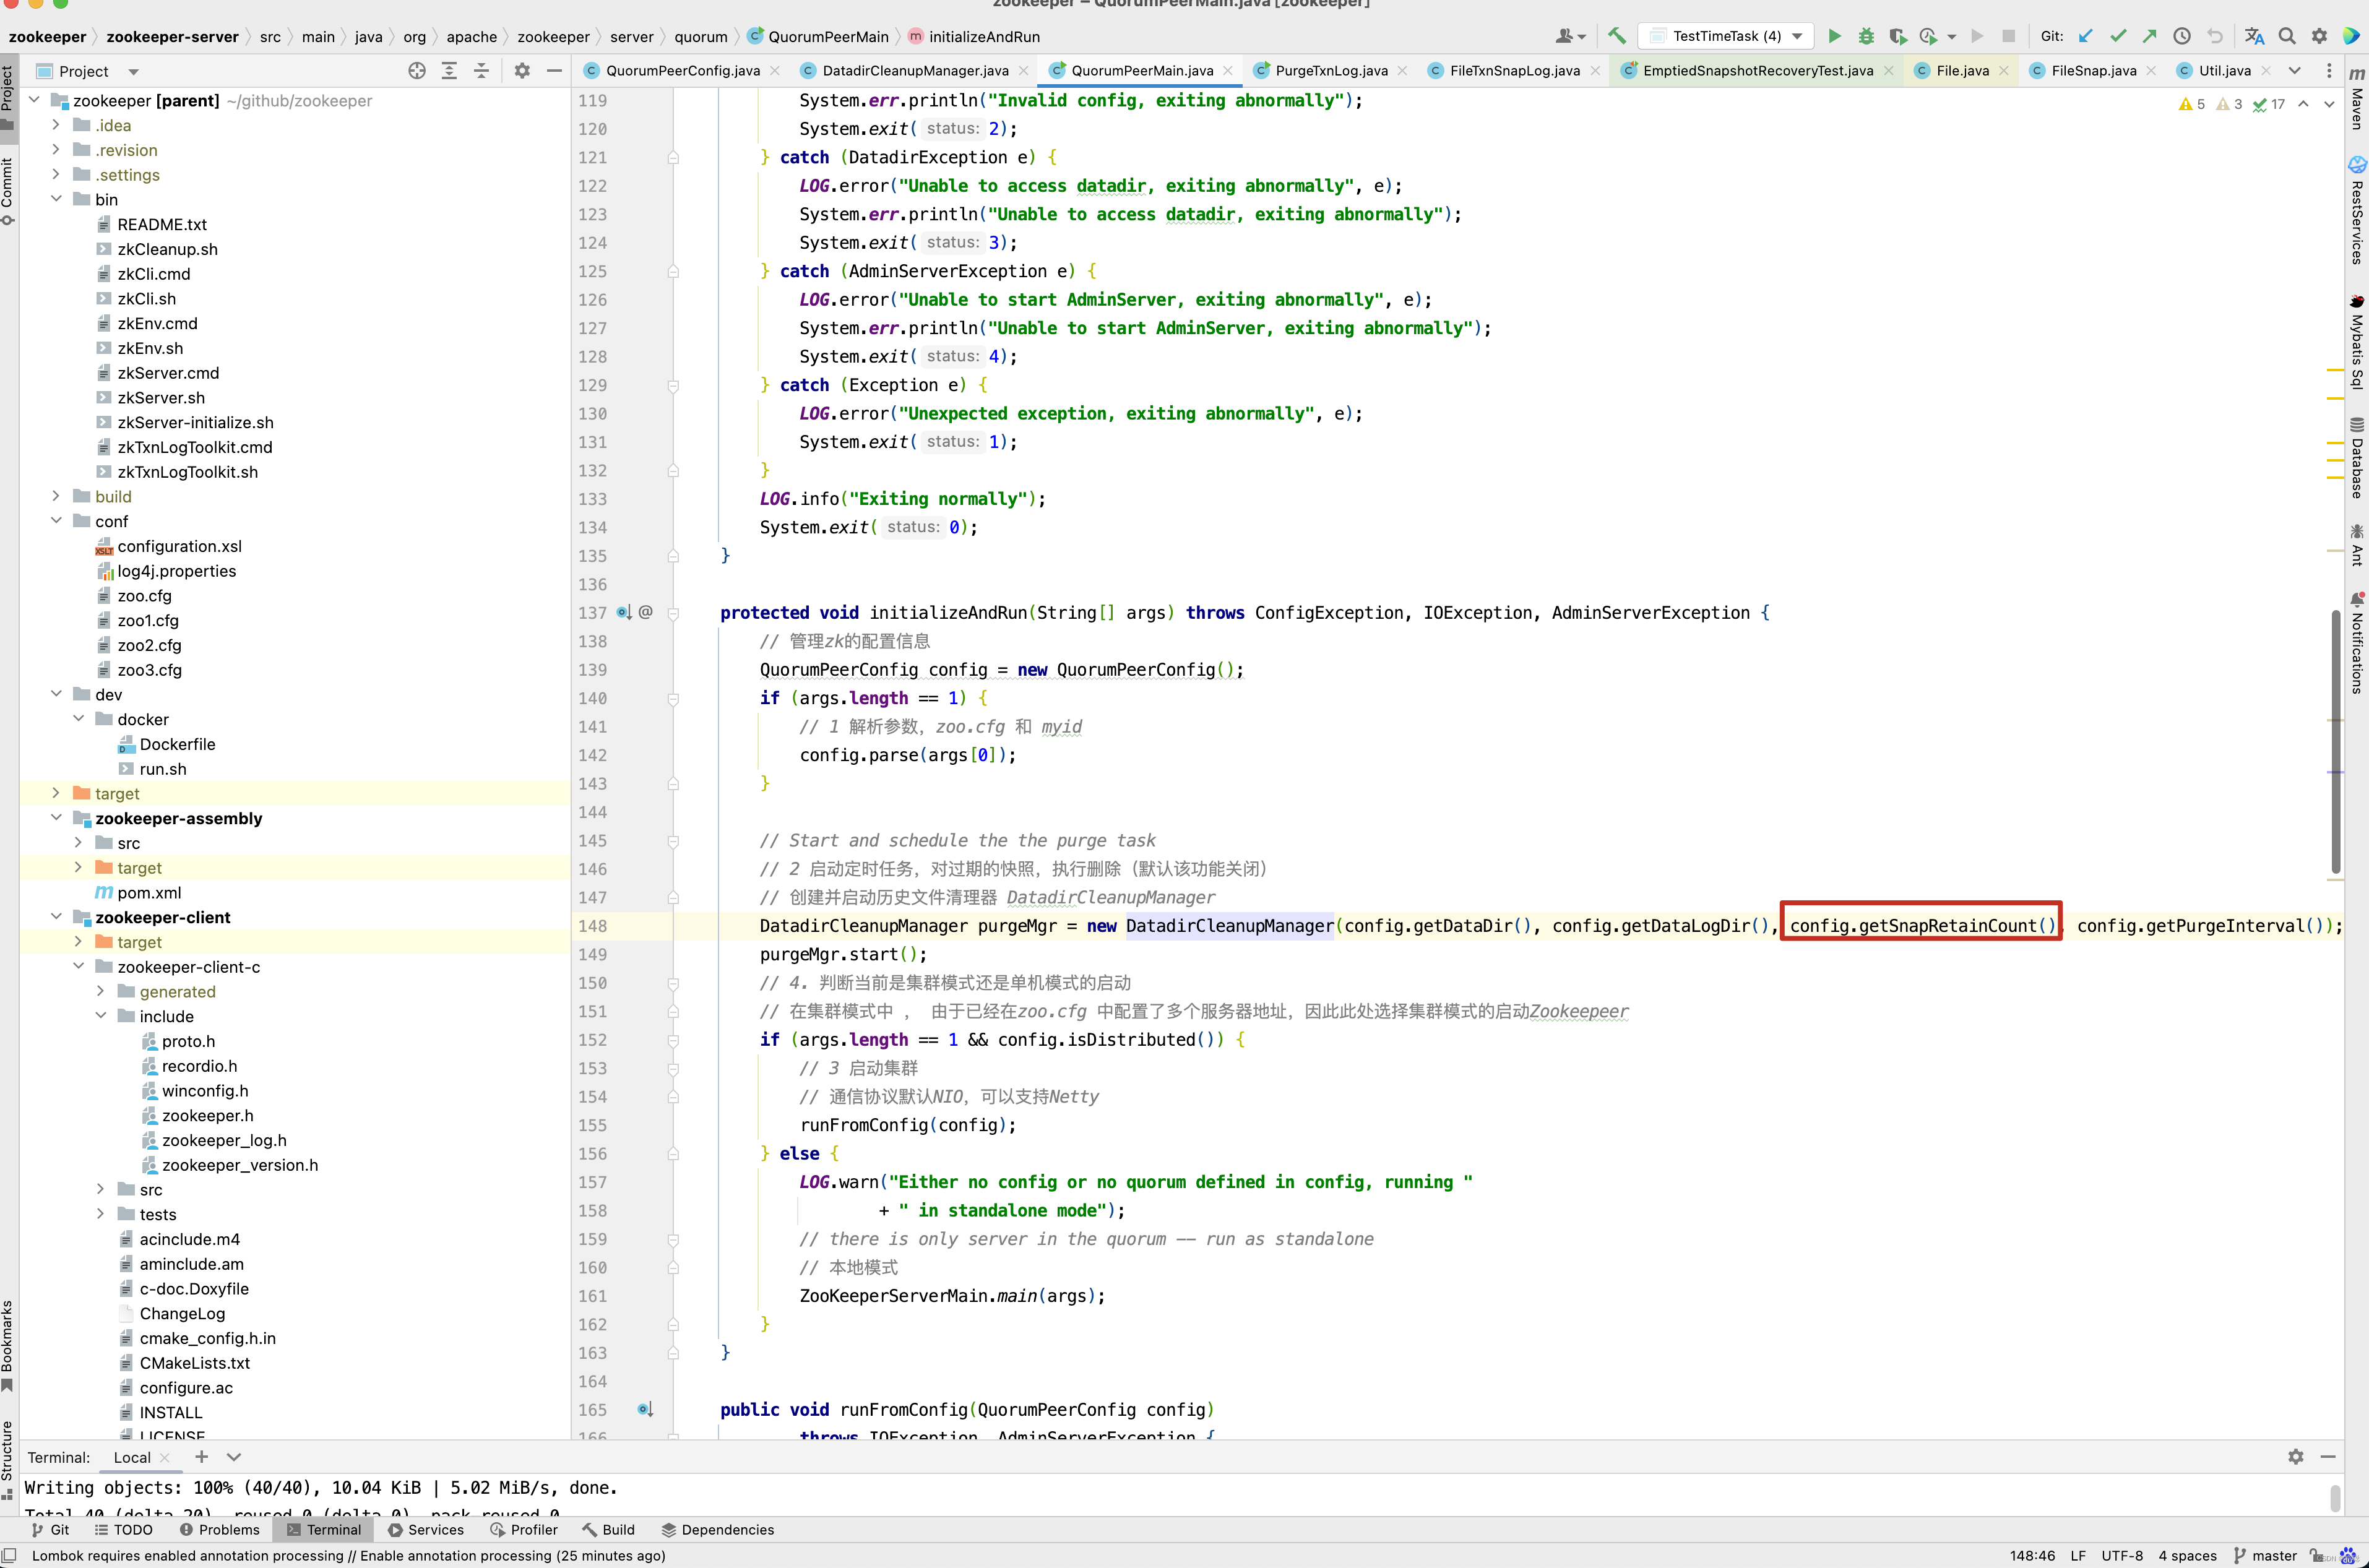Viewport: 2369px width, 1568px height.
Task: Switch to PurgeTxnLog.java tab
Action: (x=1330, y=71)
